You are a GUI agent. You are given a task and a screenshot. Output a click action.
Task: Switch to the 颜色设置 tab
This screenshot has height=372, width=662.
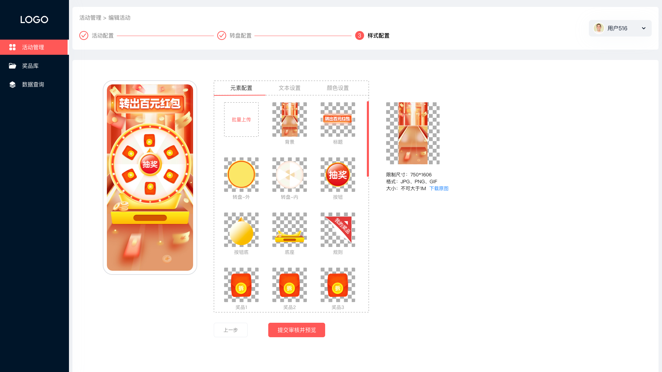point(338,88)
